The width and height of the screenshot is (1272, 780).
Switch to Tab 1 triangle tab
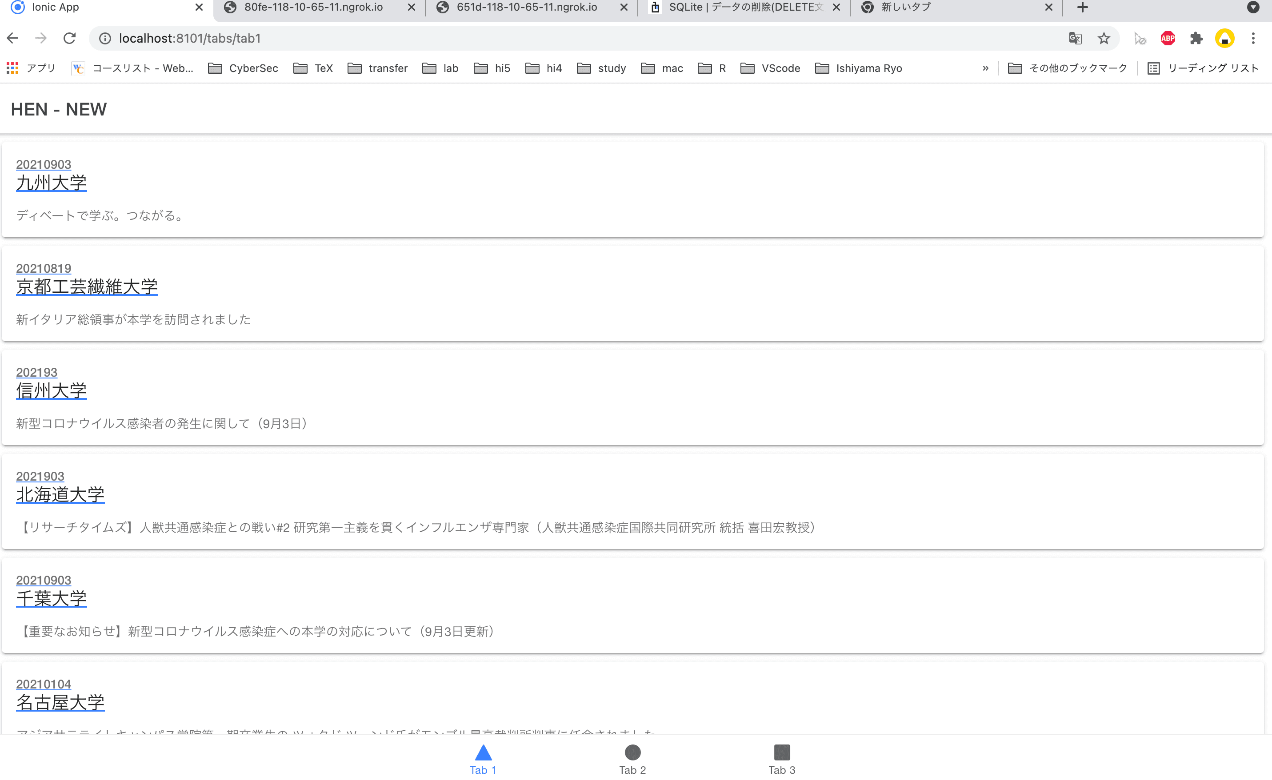tap(483, 760)
